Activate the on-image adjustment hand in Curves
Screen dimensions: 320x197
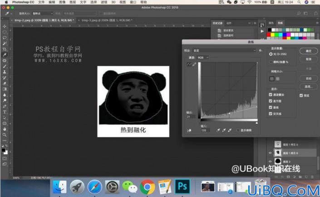pyautogui.click(x=189, y=130)
